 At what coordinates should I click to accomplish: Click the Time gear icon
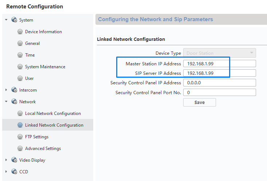point(20,55)
